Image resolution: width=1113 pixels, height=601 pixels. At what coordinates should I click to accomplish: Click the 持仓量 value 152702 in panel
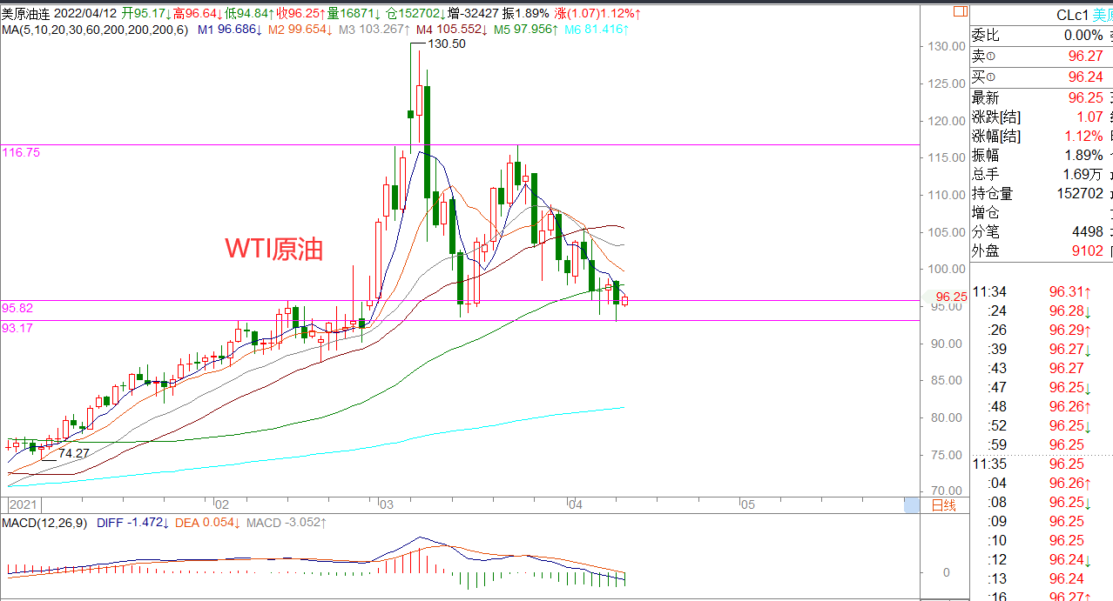pyautogui.click(x=1078, y=193)
